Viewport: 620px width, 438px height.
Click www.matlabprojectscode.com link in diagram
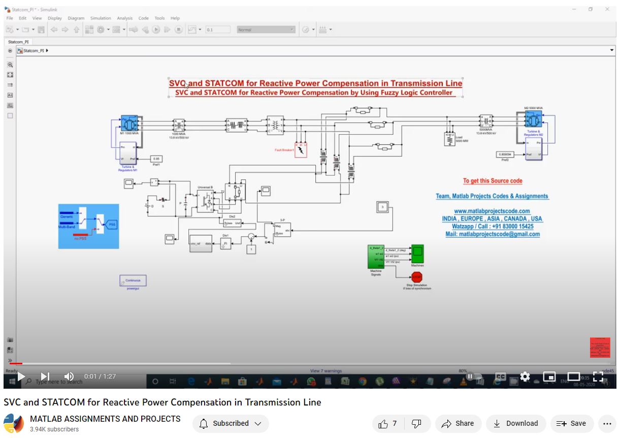[x=492, y=211]
